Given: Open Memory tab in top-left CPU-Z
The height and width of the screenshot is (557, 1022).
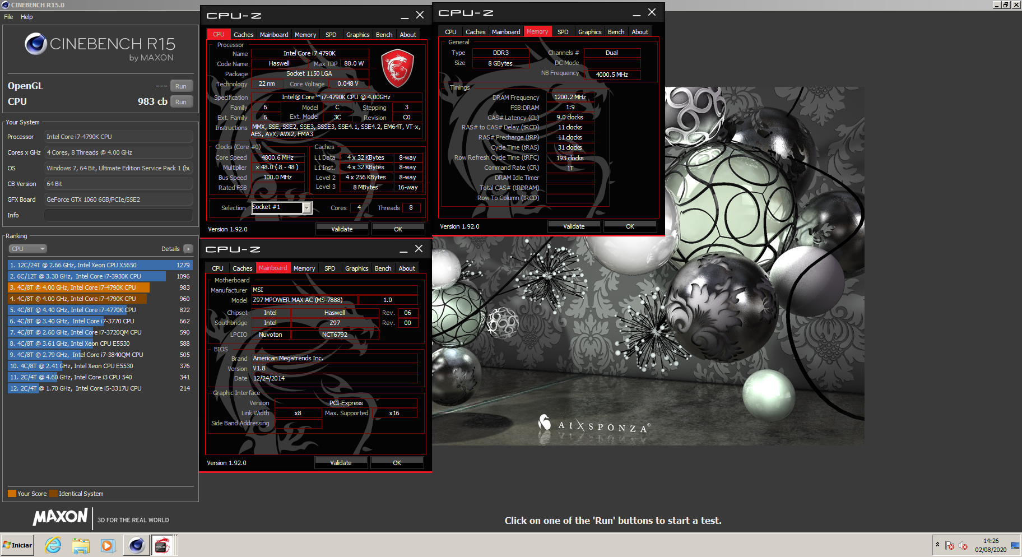Looking at the screenshot, I should [305, 35].
